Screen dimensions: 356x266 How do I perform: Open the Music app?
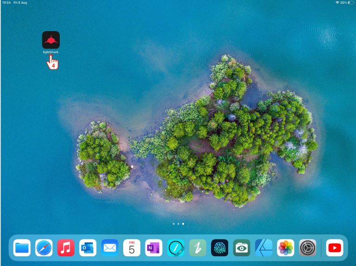click(x=66, y=247)
